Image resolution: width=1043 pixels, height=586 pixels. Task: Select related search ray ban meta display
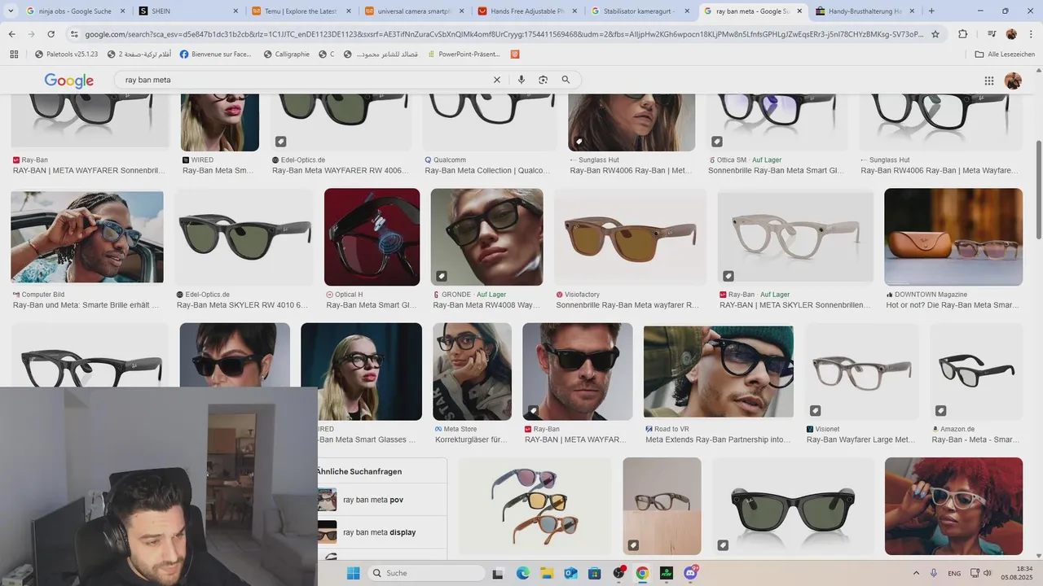(382, 532)
